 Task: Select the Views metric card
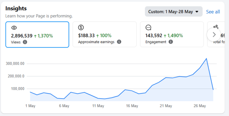pos(37,35)
